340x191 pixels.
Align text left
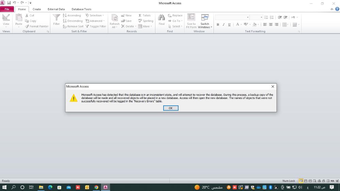point(265,24)
